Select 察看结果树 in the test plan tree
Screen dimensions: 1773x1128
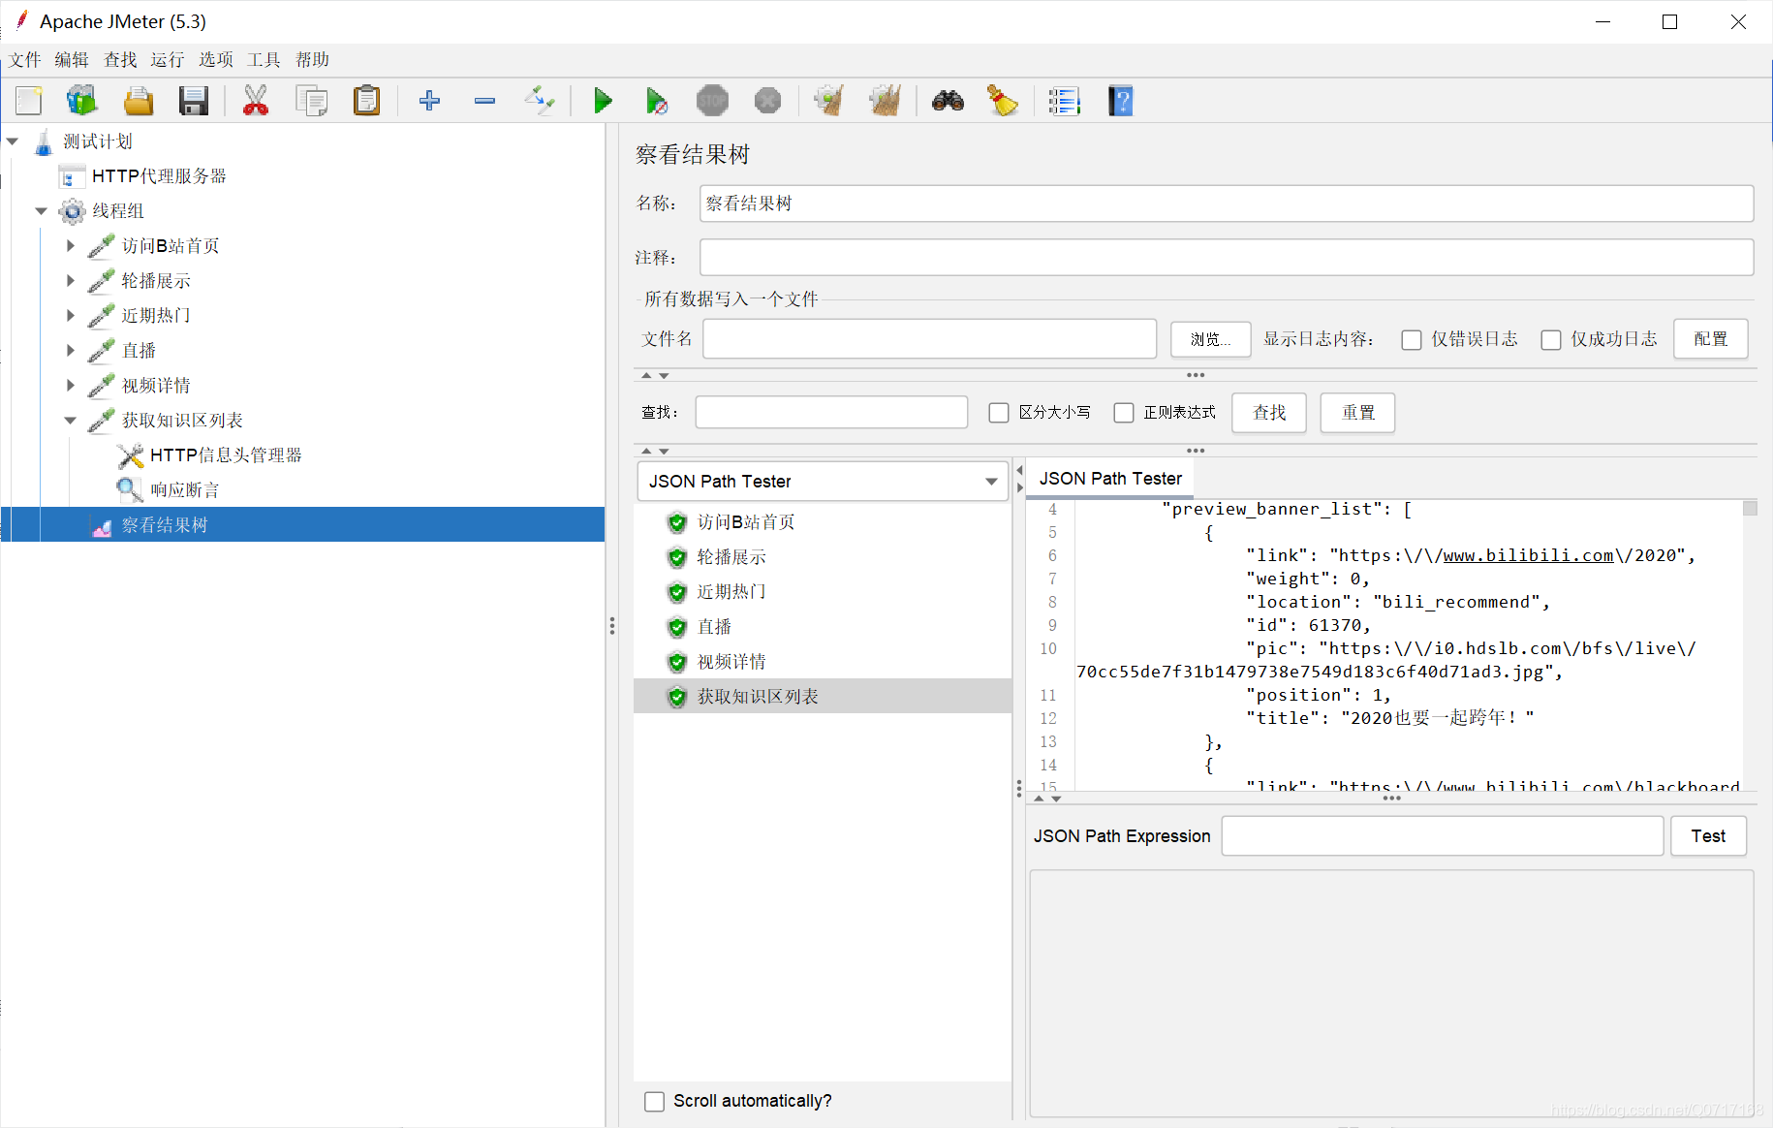(165, 525)
